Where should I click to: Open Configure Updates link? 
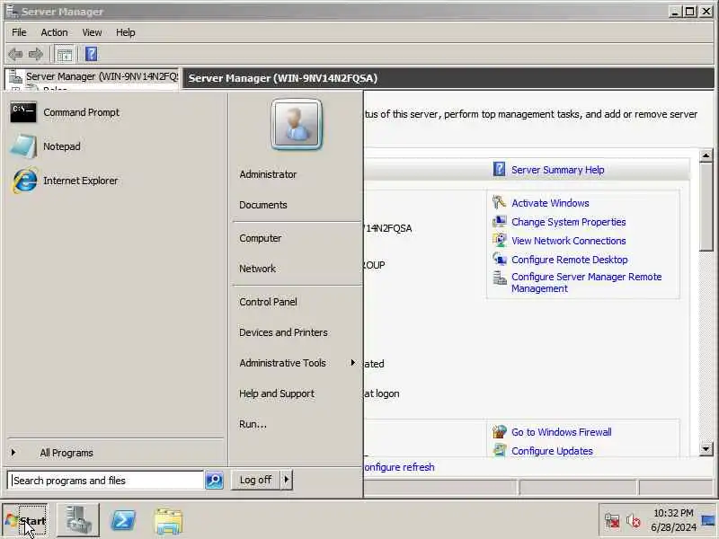552,451
